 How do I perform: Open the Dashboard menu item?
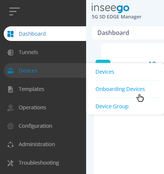click(x=45, y=34)
